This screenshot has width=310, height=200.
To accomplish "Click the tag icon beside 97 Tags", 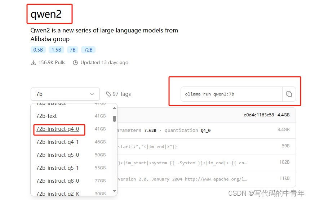I will [x=108, y=94].
